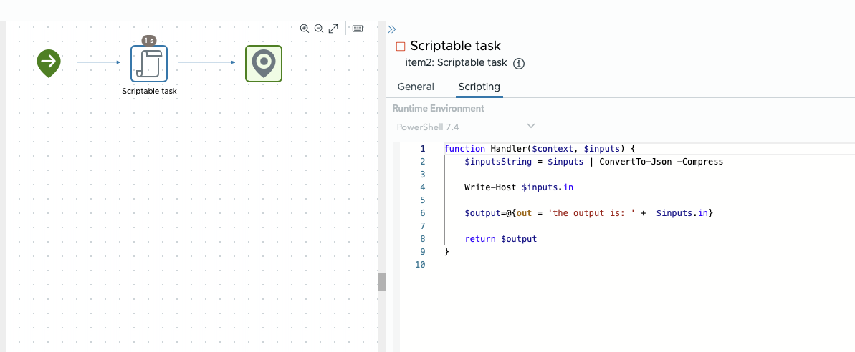
Task: Click the connector arrow into end node
Action: tap(206, 62)
